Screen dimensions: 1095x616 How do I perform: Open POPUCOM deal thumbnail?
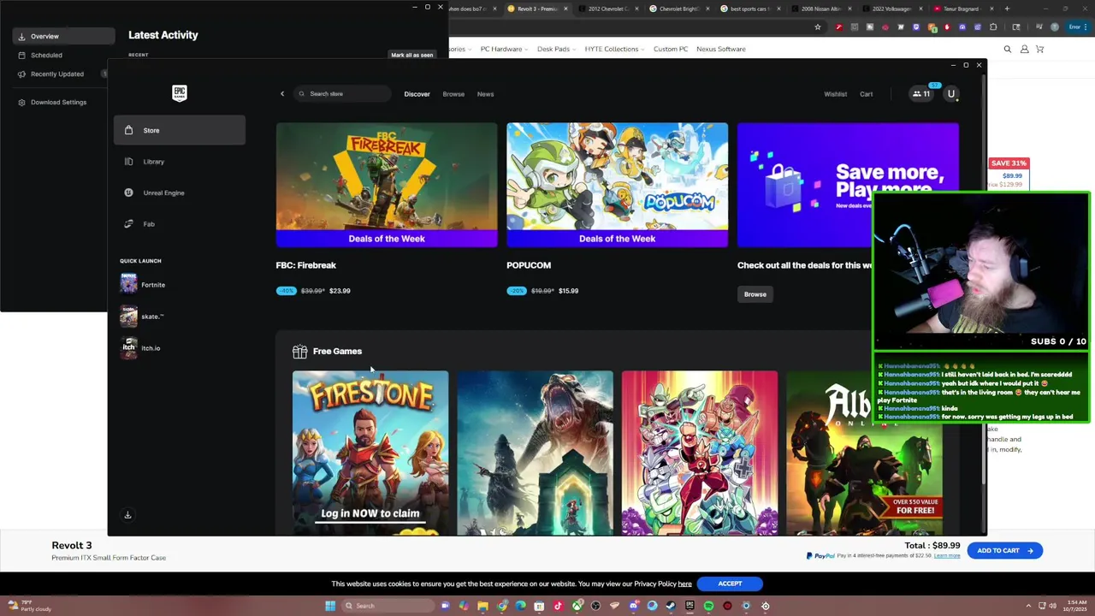[618, 185]
